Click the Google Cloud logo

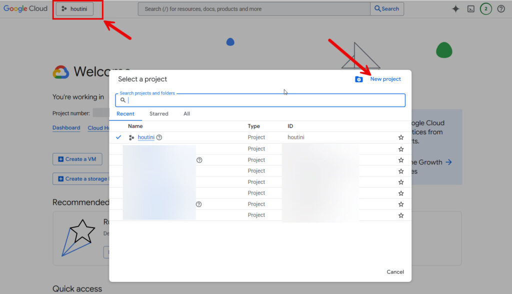[x=25, y=8]
